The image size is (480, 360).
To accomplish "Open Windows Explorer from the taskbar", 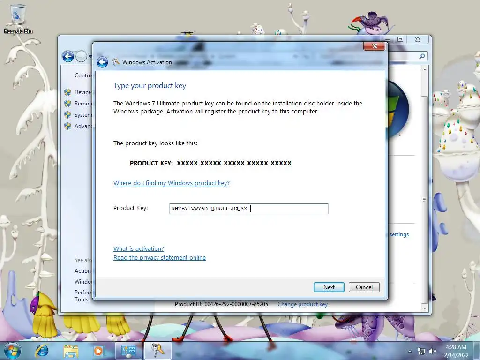I will click(x=70, y=351).
